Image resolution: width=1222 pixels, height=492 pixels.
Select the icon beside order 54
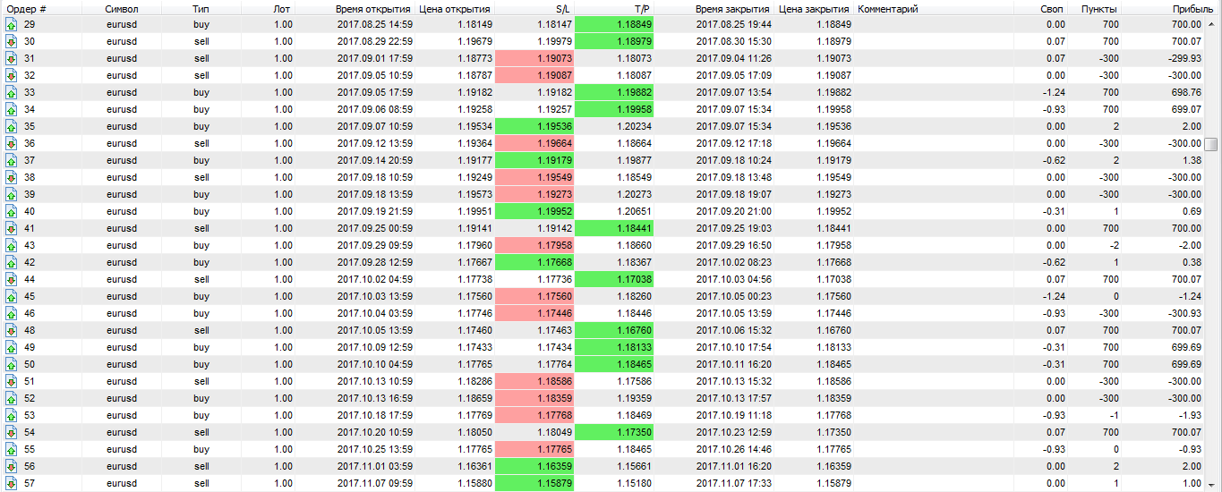click(x=11, y=432)
